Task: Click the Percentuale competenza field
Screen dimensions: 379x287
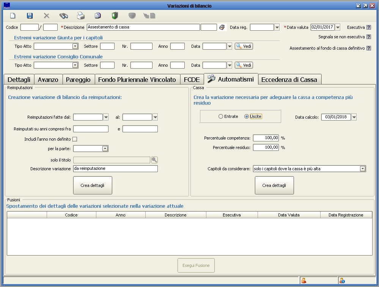Action: (x=266, y=138)
